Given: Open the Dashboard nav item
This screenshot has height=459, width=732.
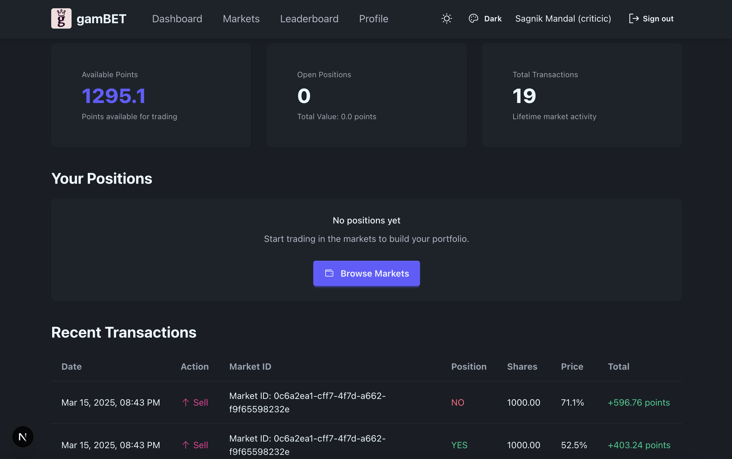Looking at the screenshot, I should pos(177,19).
